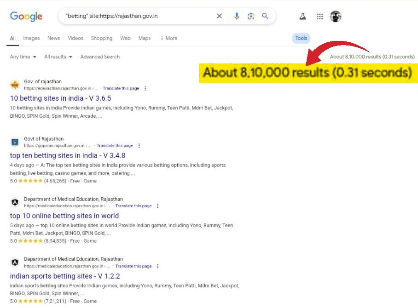The image size is (418, 308).
Task: Click inside the search query field
Action: click(x=138, y=16)
